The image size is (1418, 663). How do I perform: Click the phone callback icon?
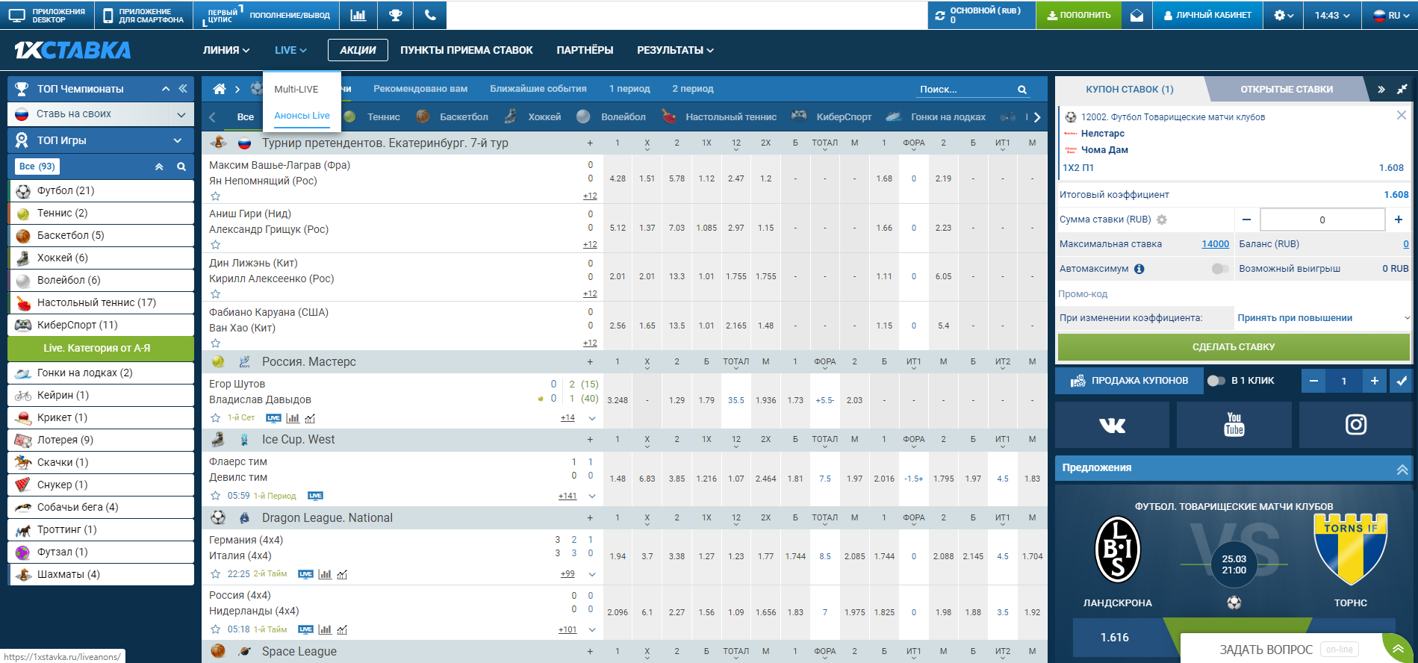coord(430,15)
